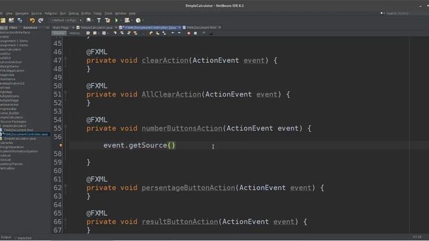Click the Search input field at top right
This screenshot has height=241, width=429.
(x=397, y=13)
